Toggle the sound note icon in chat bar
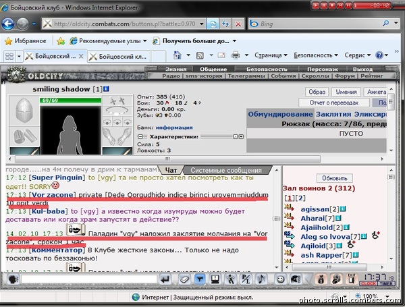405x307 pixels. click(261, 279)
